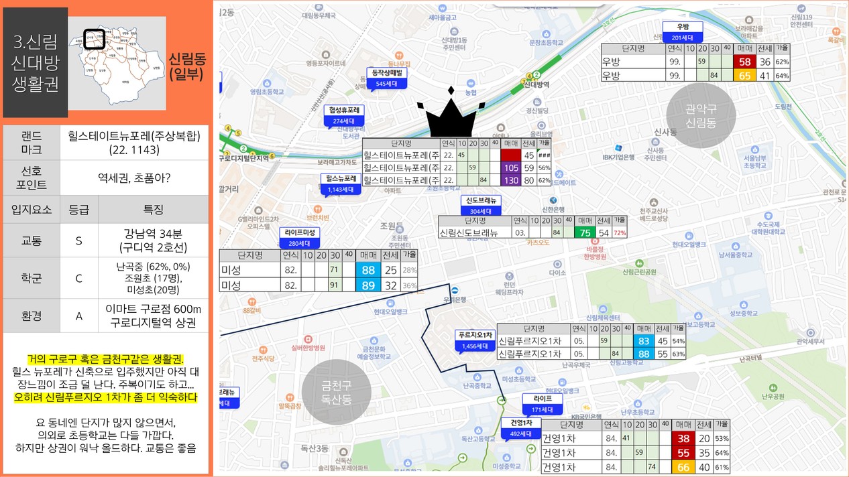Select the 동작상떼빌 545세대 map marker

coord(387,79)
